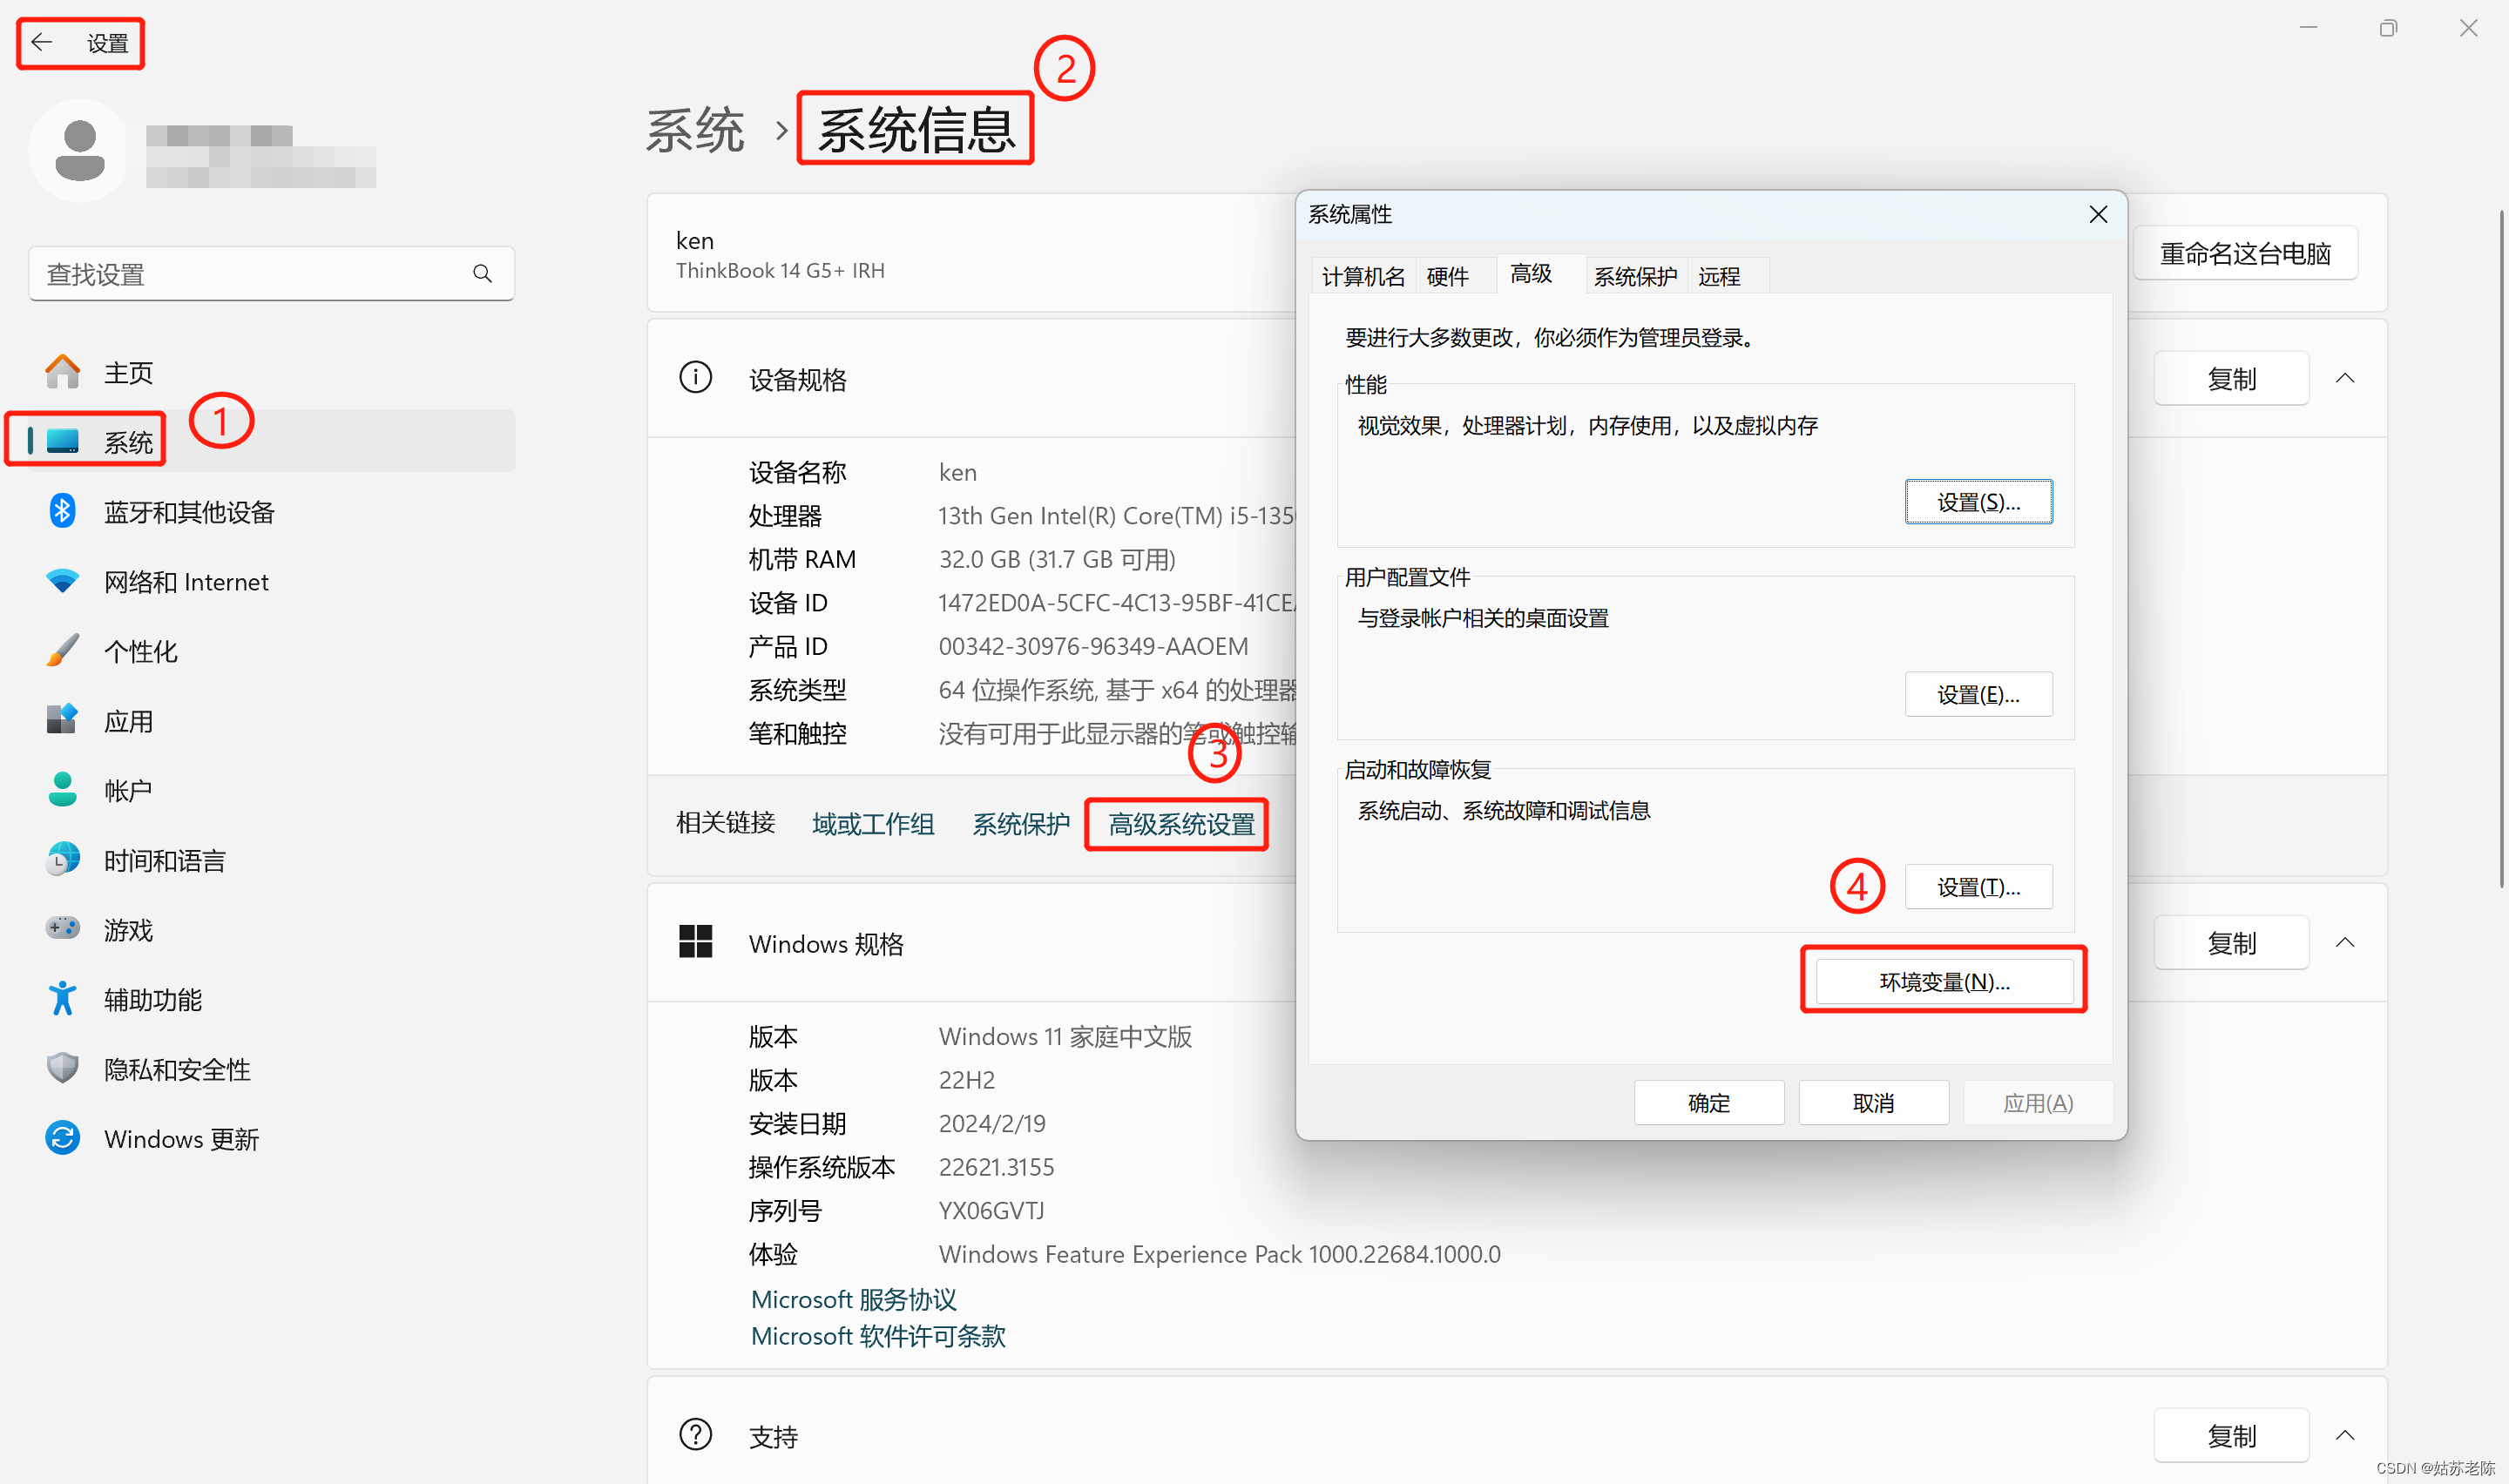Switch to the 硬件 tab
This screenshot has height=1484, width=2509.
tap(1447, 277)
